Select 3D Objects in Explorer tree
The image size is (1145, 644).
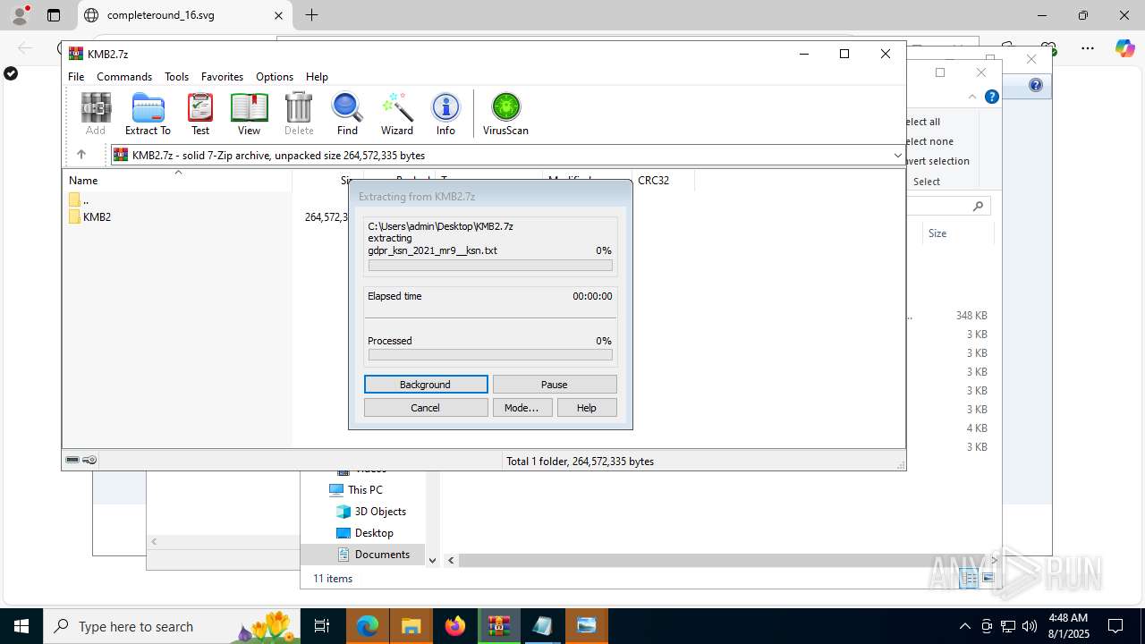click(x=380, y=512)
